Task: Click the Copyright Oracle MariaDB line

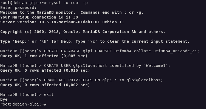Action: click(x=83, y=32)
